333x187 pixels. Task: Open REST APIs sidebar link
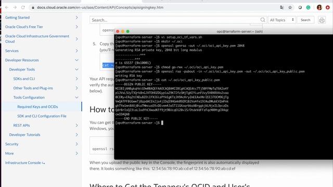point(21,126)
